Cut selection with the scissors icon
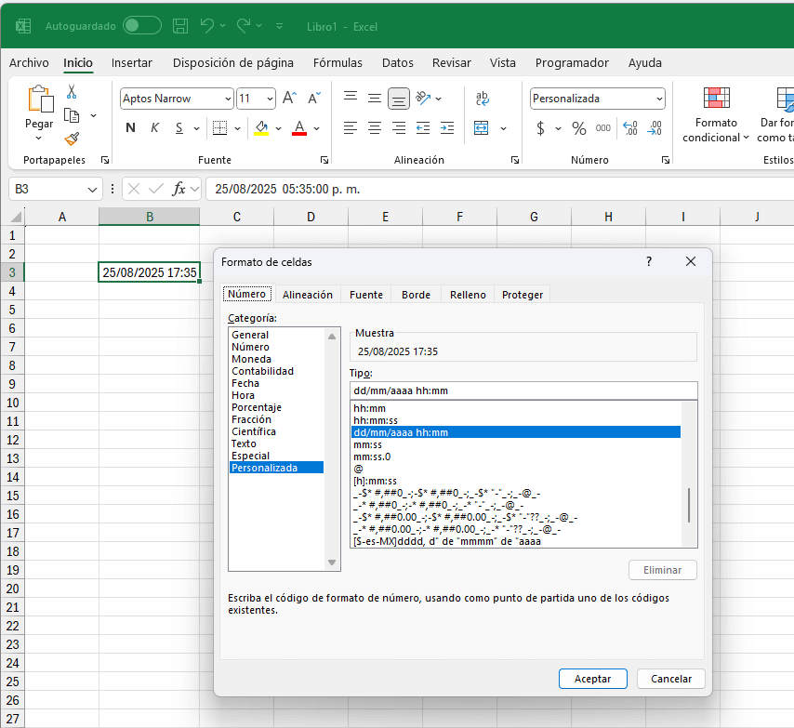Viewport: 794px width, 728px height. point(72,92)
